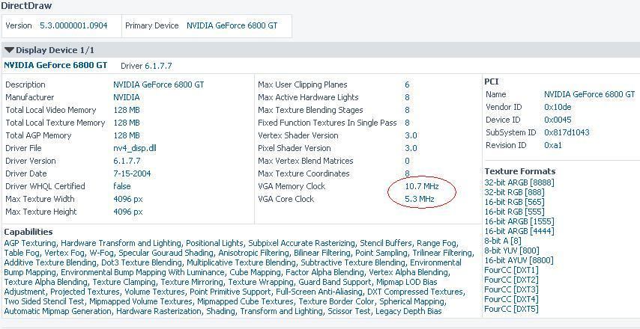Select the Driver Date 7-15-2004
The image size is (640, 329).
(132, 173)
